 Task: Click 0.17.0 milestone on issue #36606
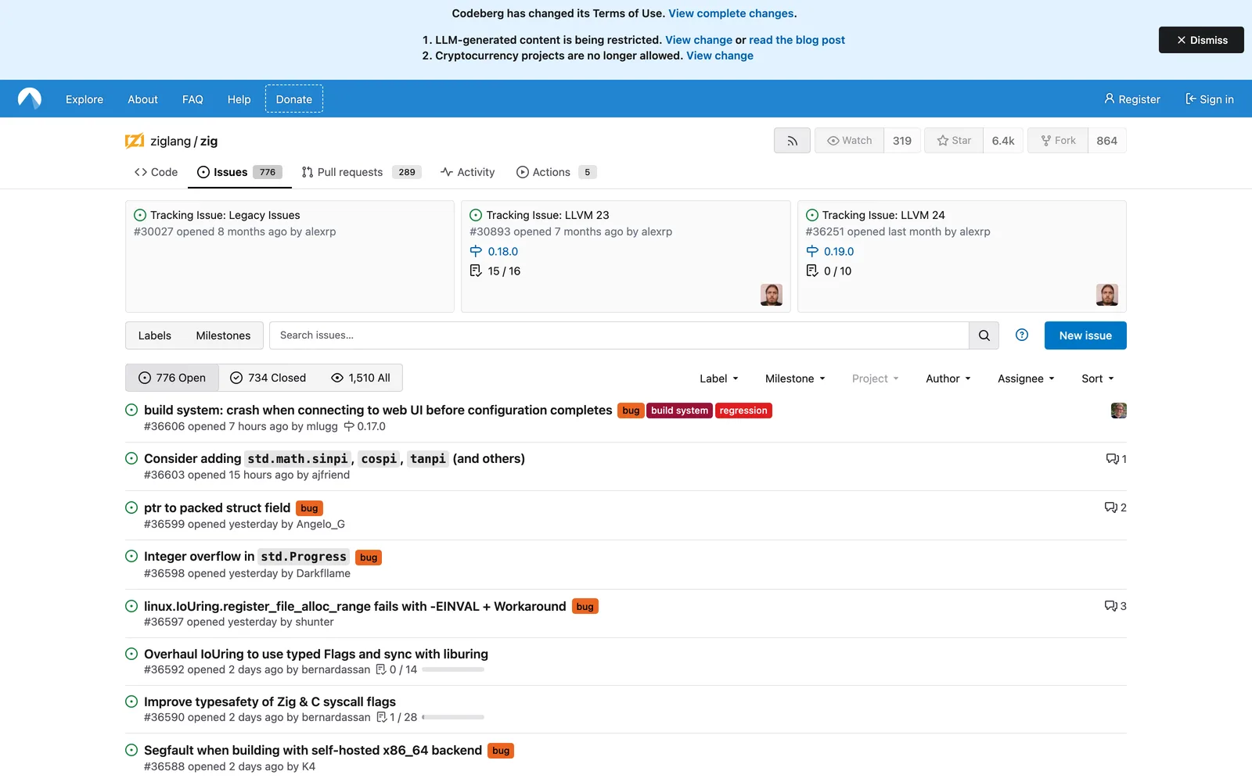pos(365,427)
